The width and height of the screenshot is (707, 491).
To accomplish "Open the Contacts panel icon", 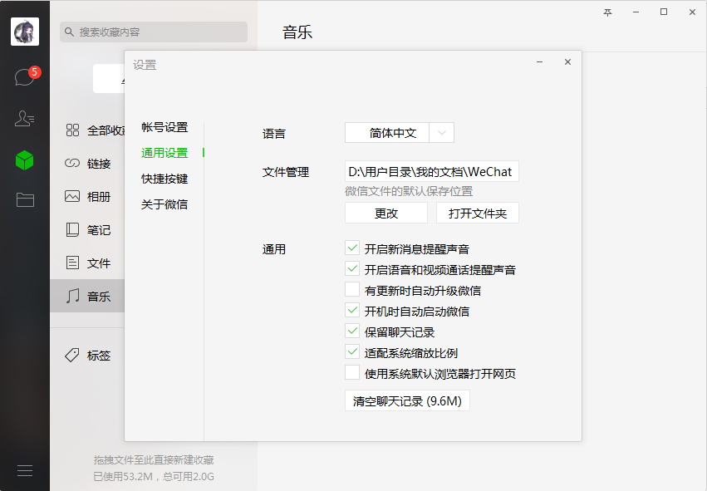I will pyautogui.click(x=24, y=119).
